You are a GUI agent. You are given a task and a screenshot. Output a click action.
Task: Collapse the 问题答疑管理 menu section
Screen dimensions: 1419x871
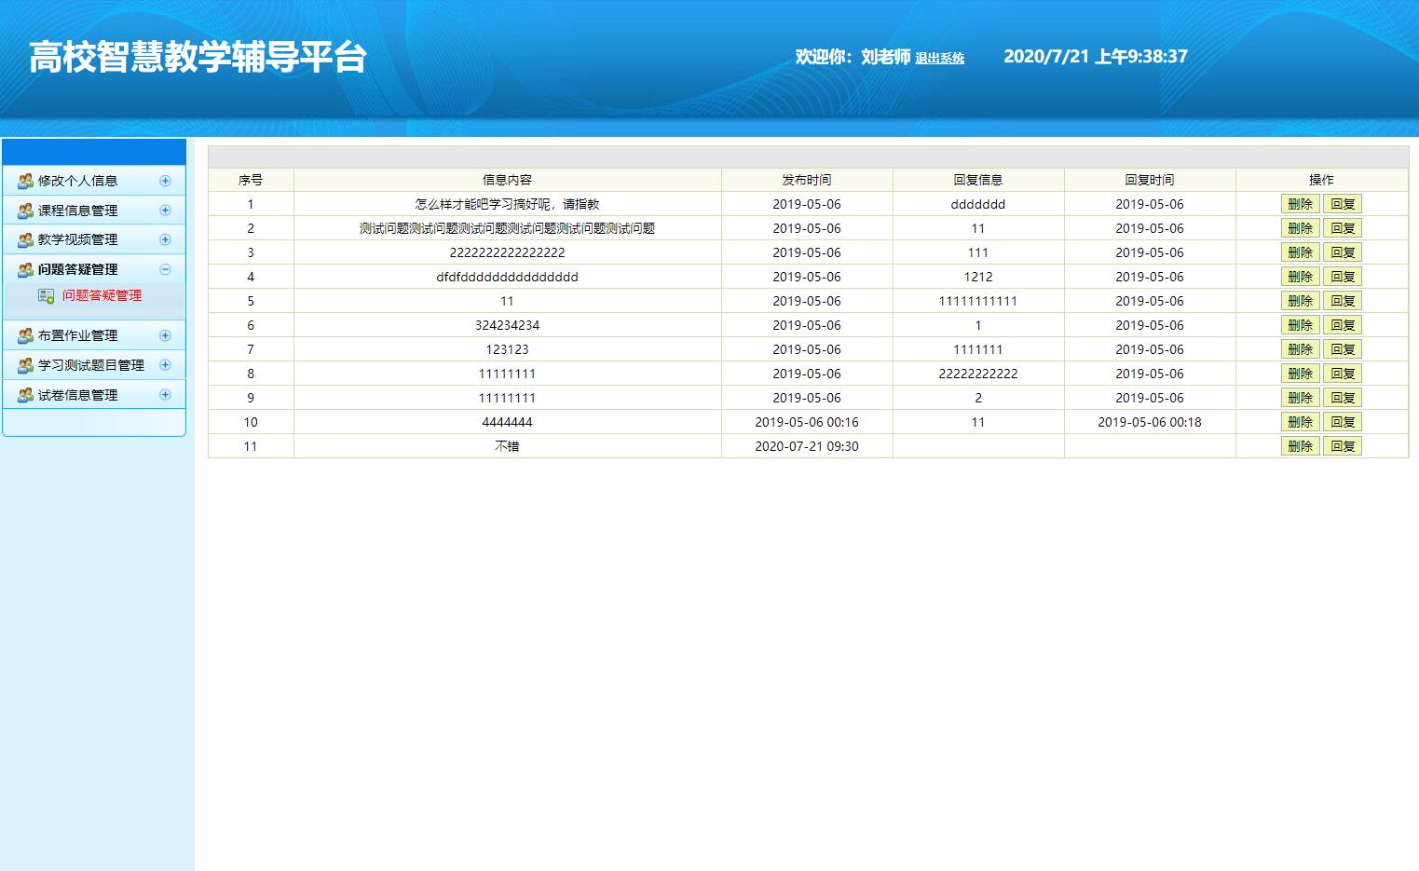click(x=166, y=269)
